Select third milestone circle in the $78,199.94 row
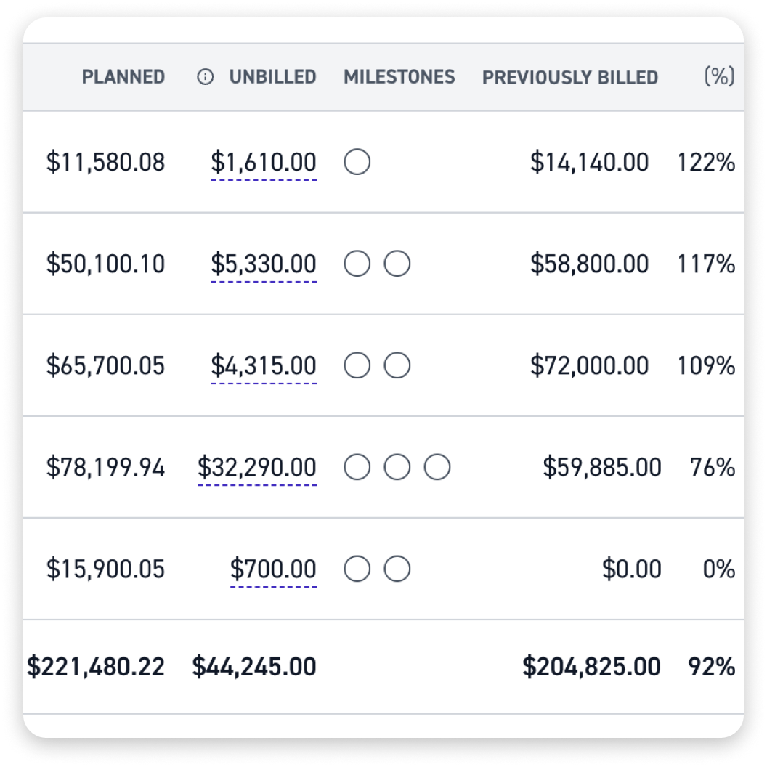Image resolution: width=767 pixels, height=767 pixels. tap(437, 467)
